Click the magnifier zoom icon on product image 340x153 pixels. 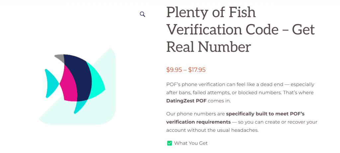coord(142,14)
